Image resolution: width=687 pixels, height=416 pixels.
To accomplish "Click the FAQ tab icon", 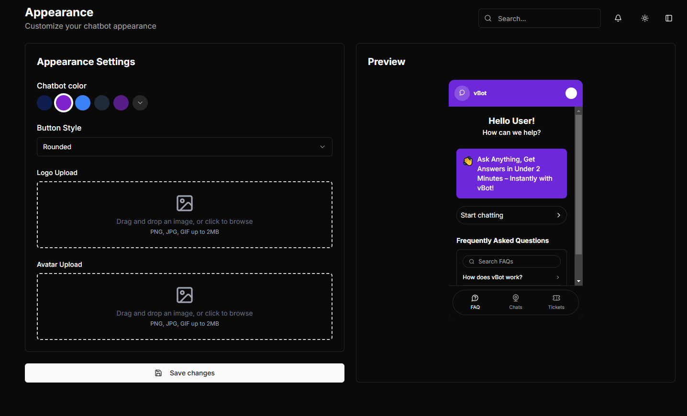I will (x=475, y=298).
